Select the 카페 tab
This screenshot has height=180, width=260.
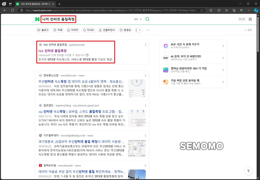coord(58,30)
